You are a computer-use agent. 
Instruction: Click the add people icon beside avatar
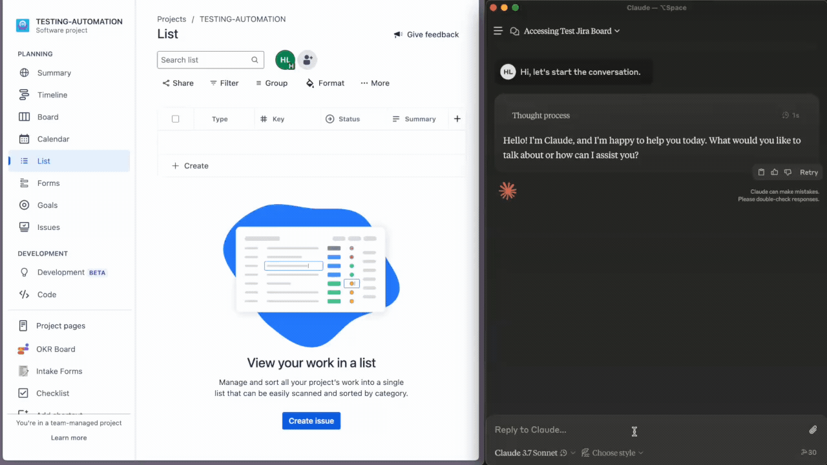pyautogui.click(x=308, y=60)
